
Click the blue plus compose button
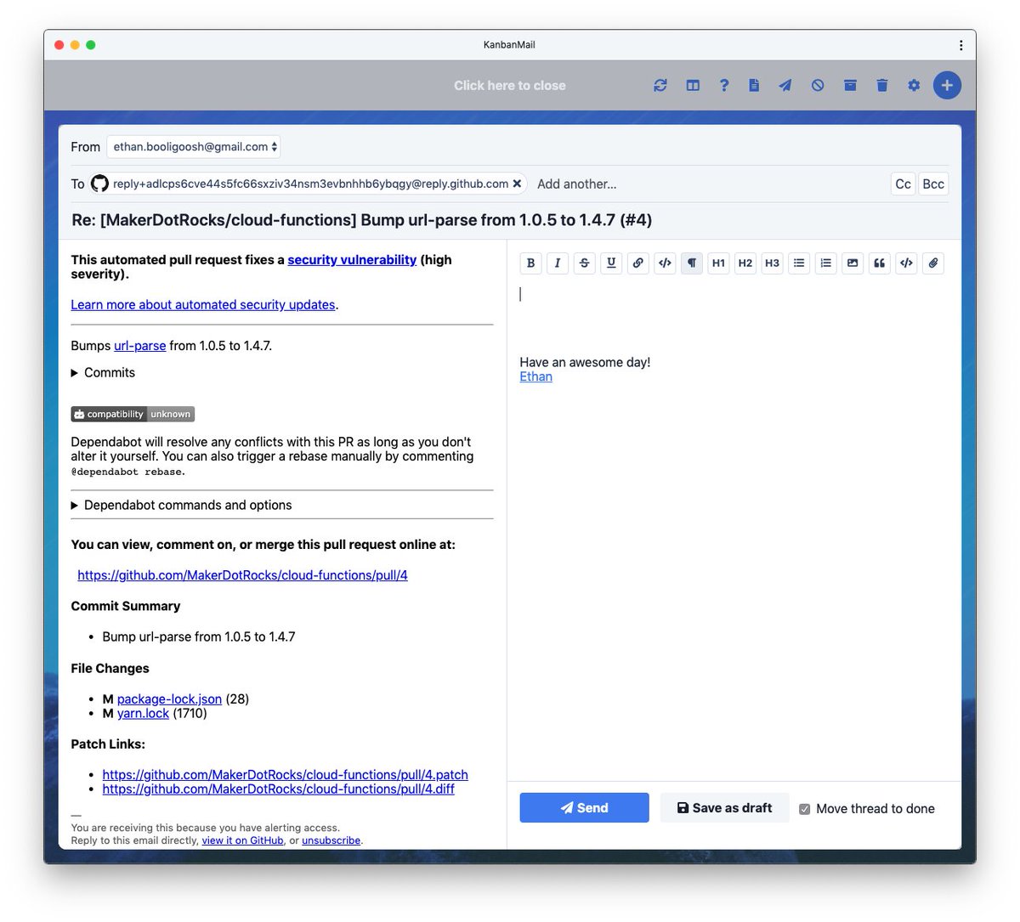947,85
